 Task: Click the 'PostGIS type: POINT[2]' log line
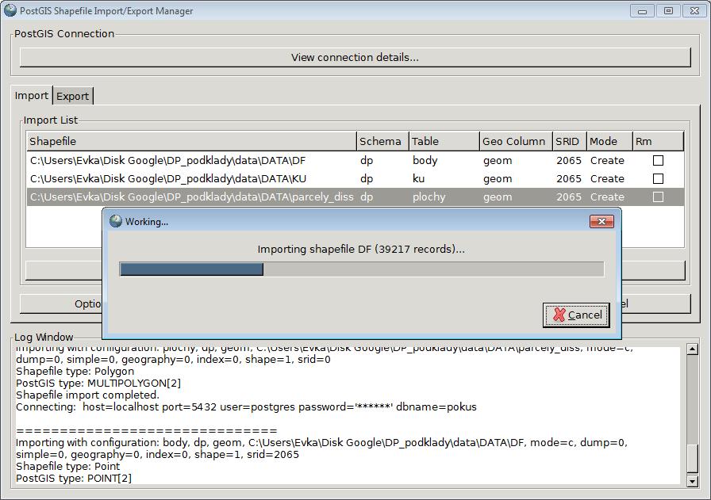click(74, 479)
